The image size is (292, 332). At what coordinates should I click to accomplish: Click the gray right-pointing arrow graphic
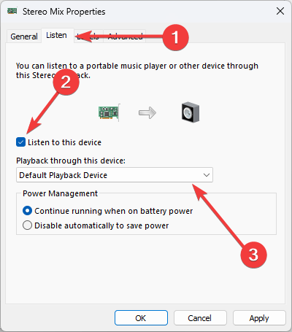coord(147,113)
